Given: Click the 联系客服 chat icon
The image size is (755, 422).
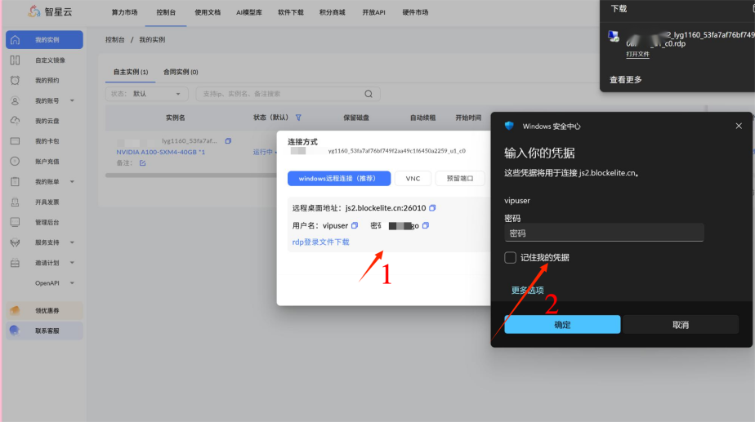Looking at the screenshot, I should [15, 331].
